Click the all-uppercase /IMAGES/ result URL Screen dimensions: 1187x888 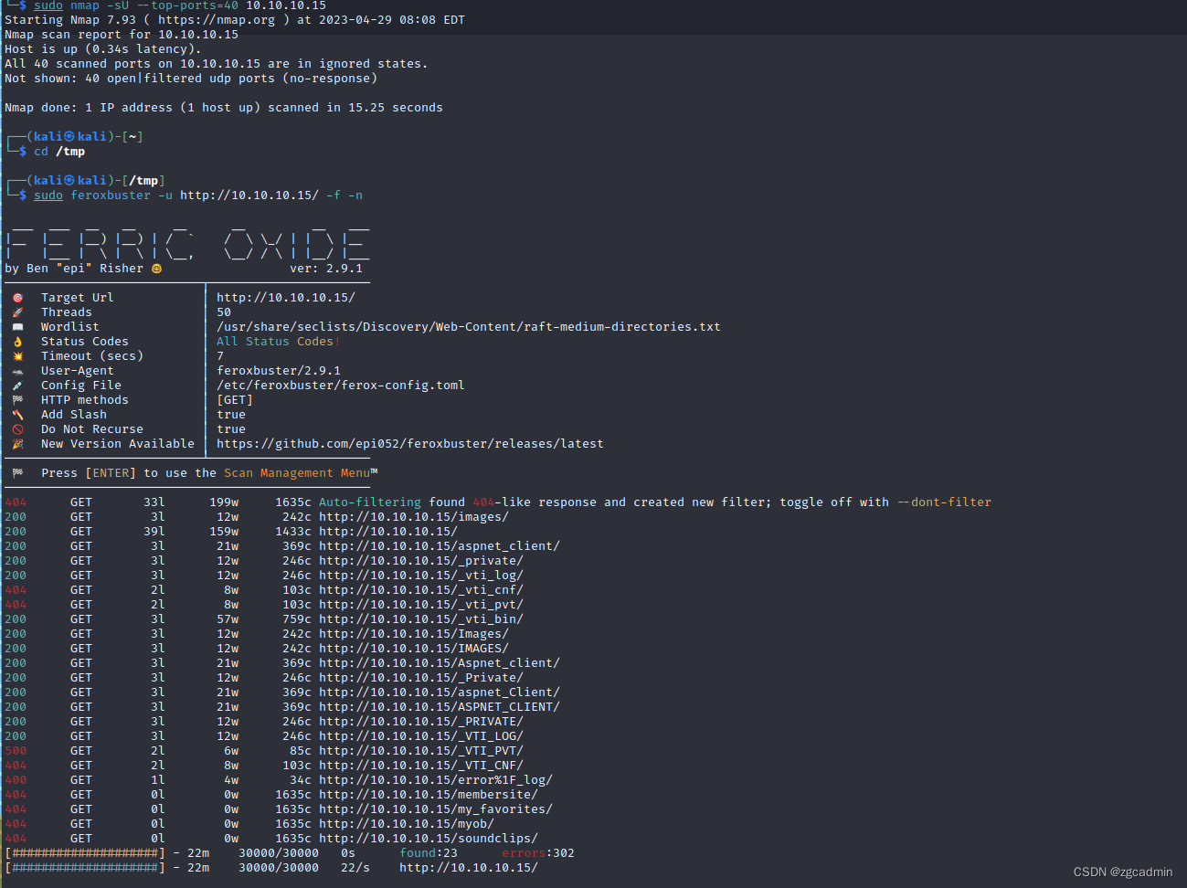pos(414,649)
